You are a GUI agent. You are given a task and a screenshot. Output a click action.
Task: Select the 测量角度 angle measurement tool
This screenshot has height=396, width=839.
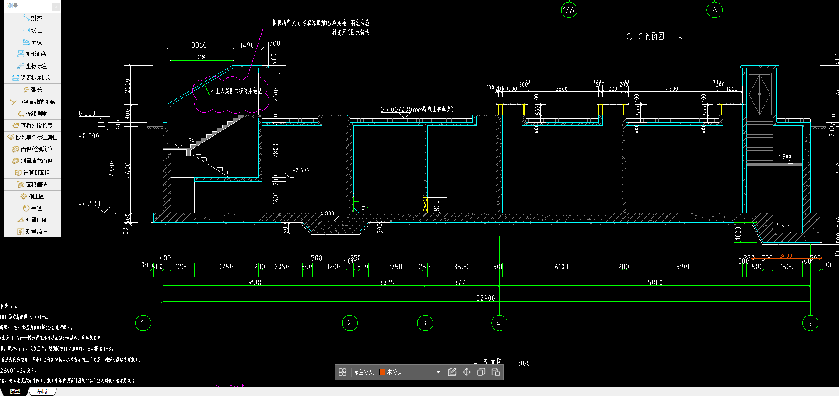32,220
